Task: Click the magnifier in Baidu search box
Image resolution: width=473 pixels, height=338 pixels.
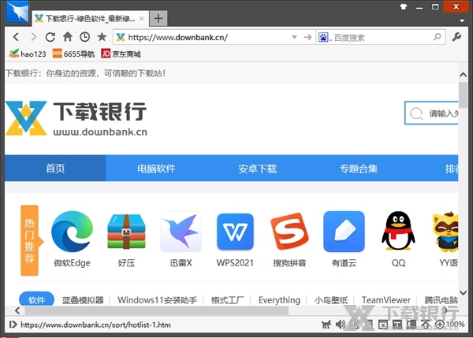Action: click(x=437, y=37)
